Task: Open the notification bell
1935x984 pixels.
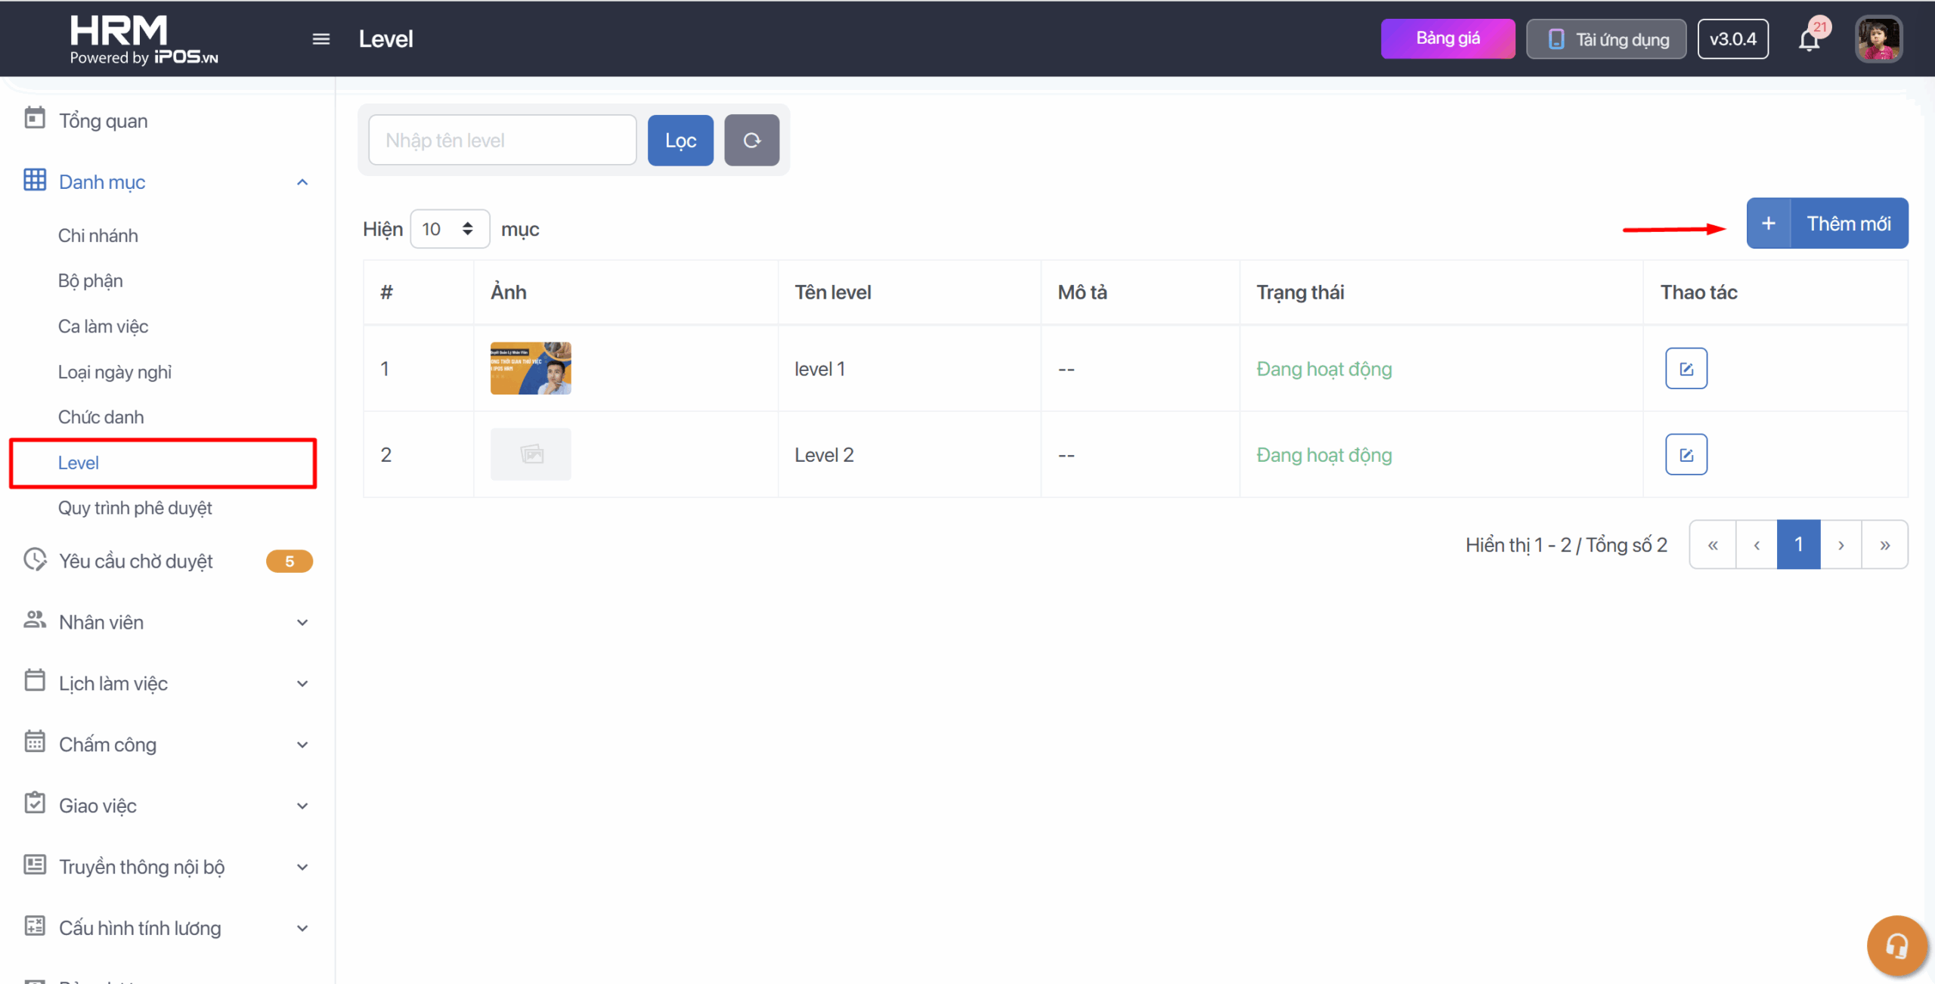Action: (1809, 39)
